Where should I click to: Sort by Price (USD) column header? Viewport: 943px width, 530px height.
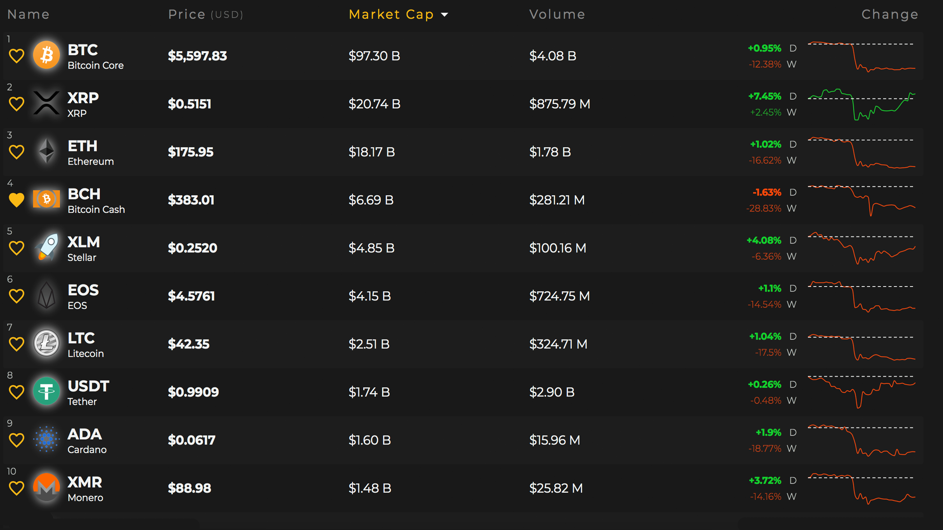[x=205, y=14]
